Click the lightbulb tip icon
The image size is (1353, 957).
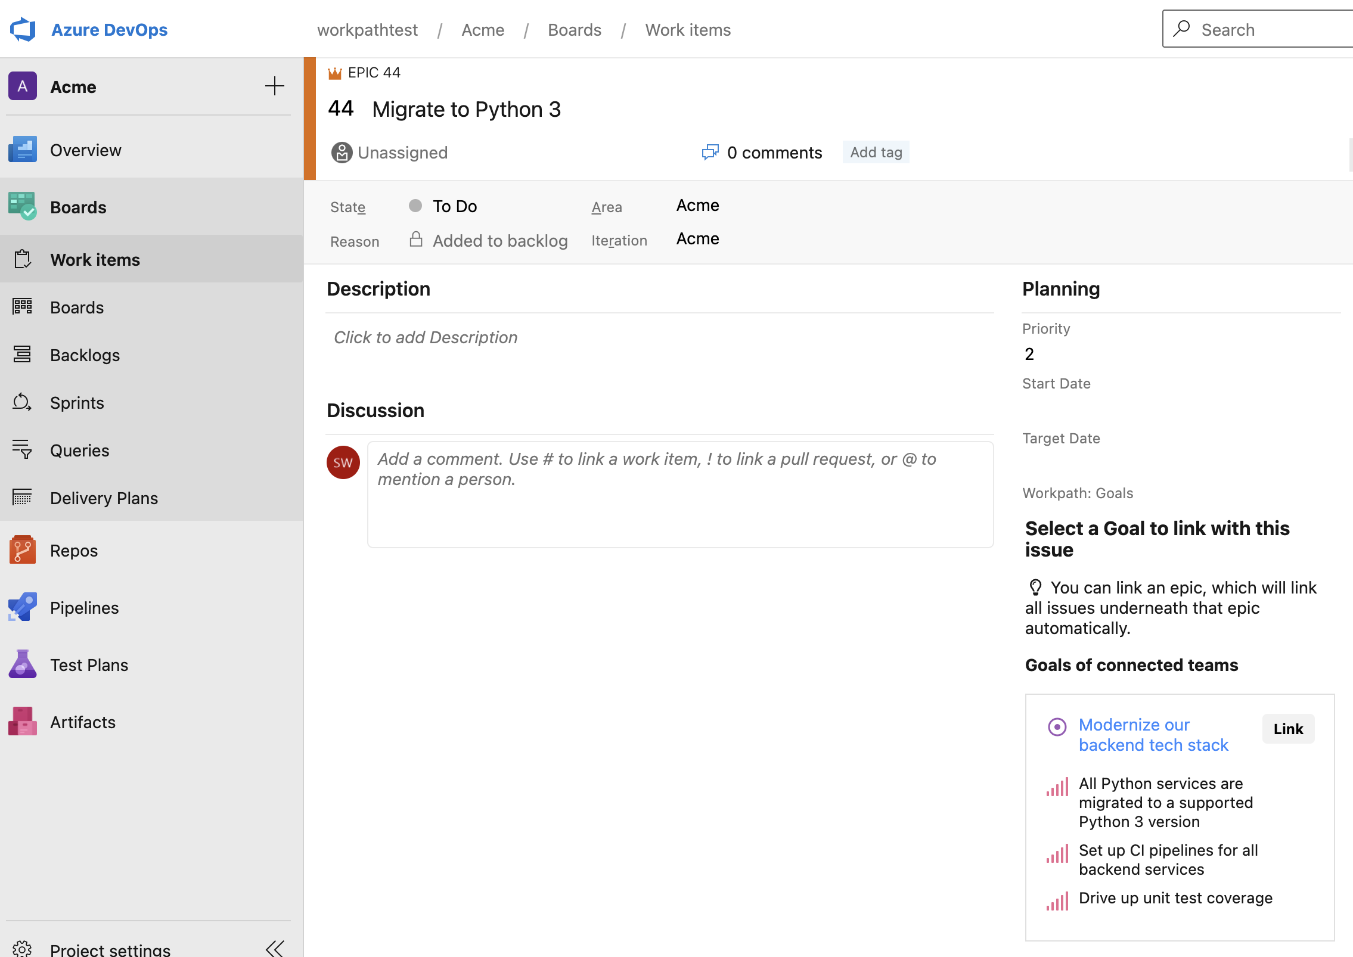click(1036, 588)
